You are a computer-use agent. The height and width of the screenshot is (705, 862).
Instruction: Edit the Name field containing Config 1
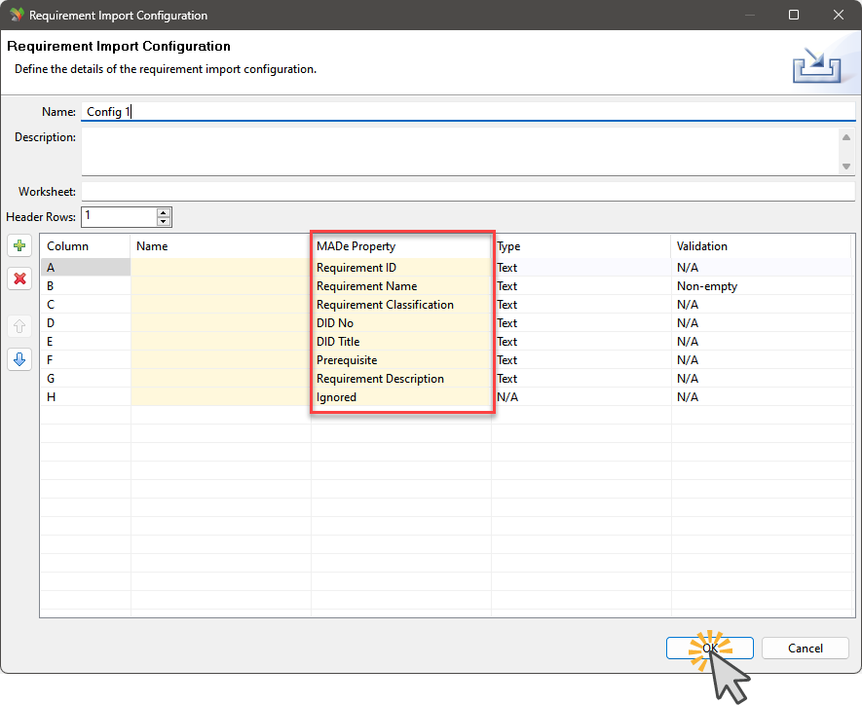pos(292,111)
